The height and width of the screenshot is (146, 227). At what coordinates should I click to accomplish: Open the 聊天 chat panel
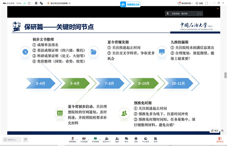tap(126, 140)
